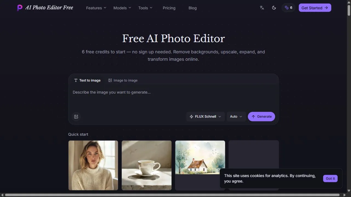Image resolution: width=351 pixels, height=197 pixels.
Task: Click the horizontal scrollbar at bottom
Action: click(x=172, y=195)
